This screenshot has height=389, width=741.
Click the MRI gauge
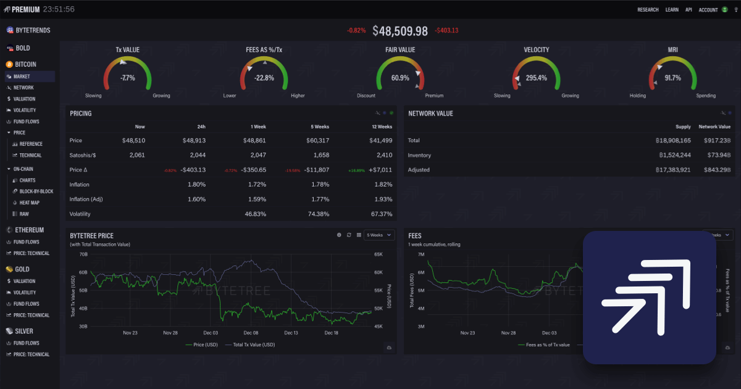click(672, 74)
